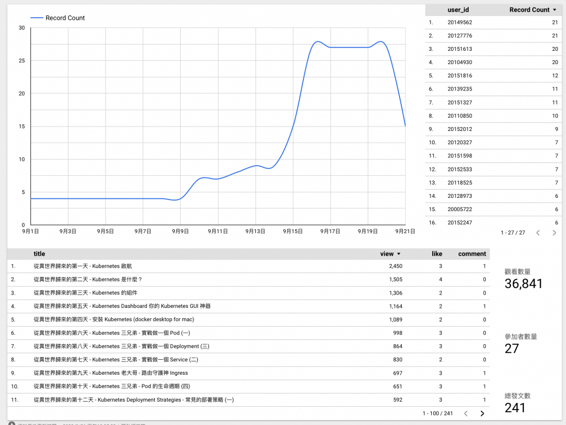
Task: Select title row 第四天 - 安裝 Kubernetes
Action: (x=248, y=319)
